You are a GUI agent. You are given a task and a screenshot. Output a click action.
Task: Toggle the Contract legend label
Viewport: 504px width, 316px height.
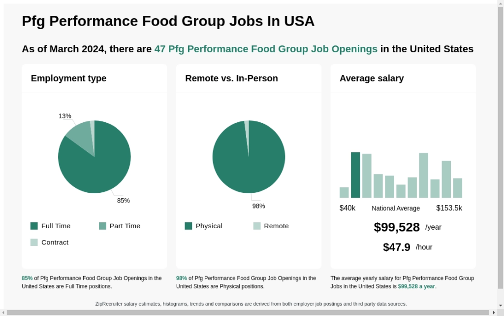click(55, 243)
